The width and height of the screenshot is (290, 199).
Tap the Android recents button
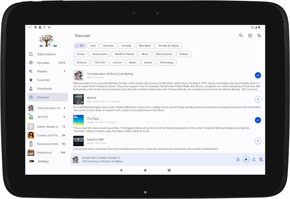[x=169, y=170]
